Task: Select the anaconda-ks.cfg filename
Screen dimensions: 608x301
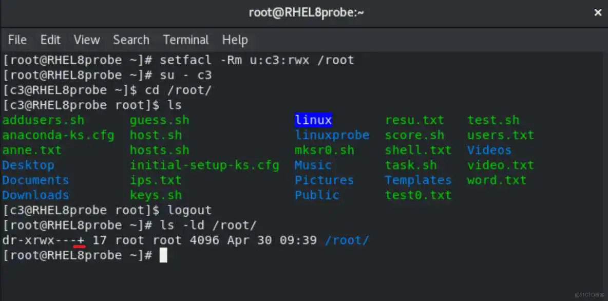Action: (x=59, y=135)
